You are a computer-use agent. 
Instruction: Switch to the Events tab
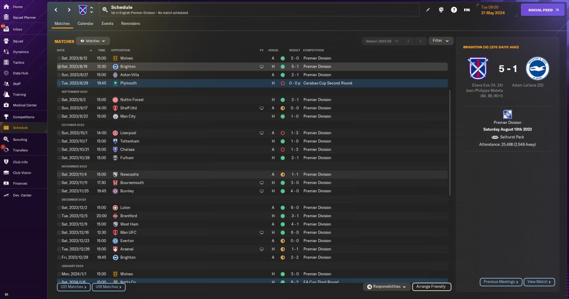tap(107, 24)
